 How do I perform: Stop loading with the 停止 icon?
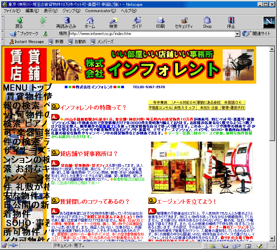(231, 23)
